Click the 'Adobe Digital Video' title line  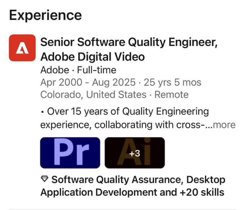click(x=93, y=57)
